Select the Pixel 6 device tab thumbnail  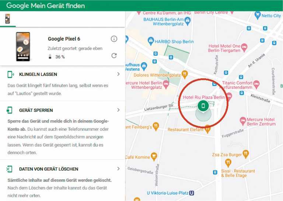7,18
